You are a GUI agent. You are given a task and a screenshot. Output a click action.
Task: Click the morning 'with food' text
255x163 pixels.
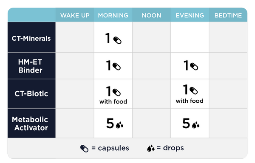(x=113, y=101)
